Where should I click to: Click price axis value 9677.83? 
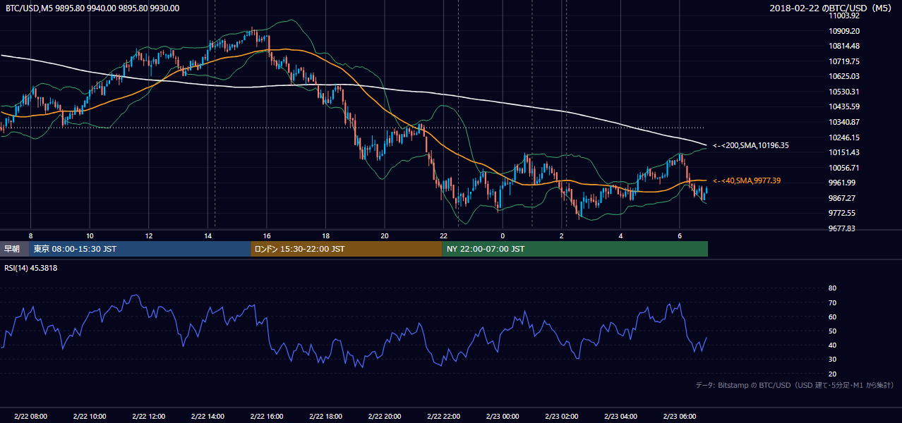tap(843, 228)
